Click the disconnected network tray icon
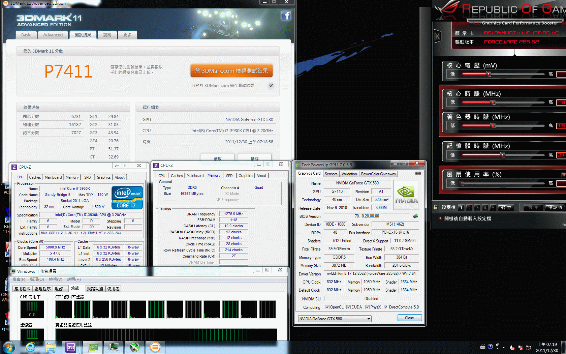 point(528,348)
